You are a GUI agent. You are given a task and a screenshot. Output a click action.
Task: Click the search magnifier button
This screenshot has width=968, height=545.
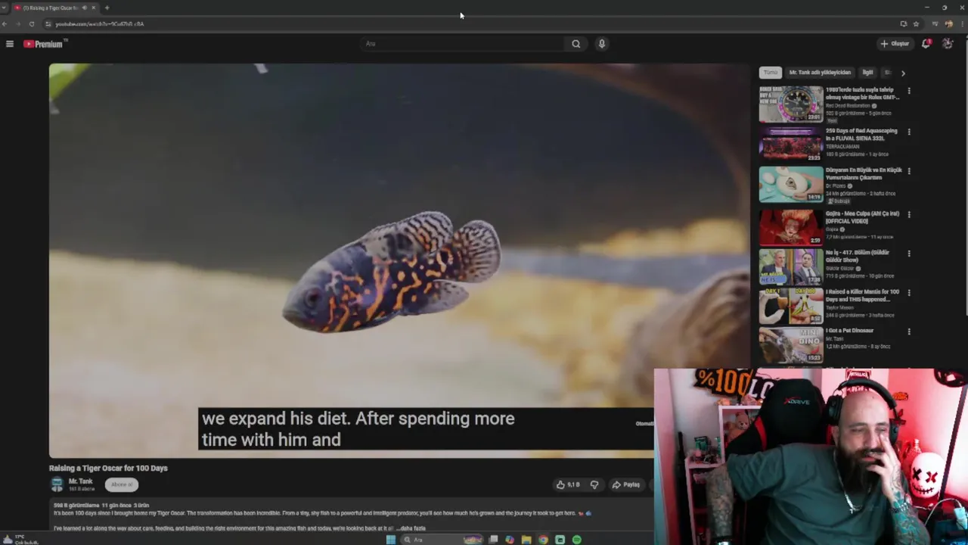576,44
